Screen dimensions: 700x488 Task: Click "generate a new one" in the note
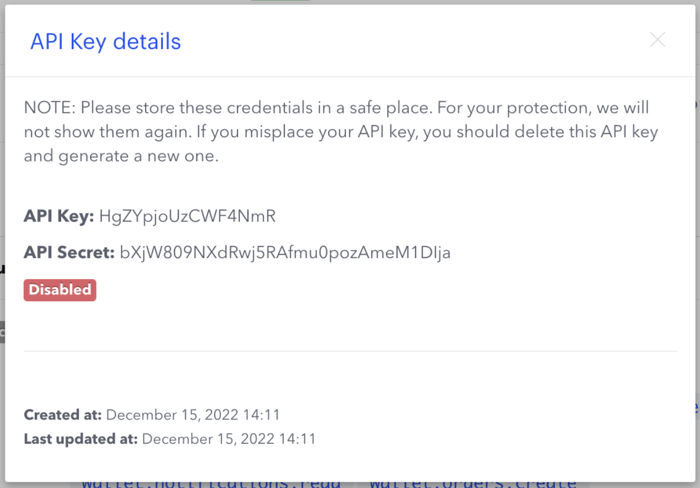(x=138, y=156)
